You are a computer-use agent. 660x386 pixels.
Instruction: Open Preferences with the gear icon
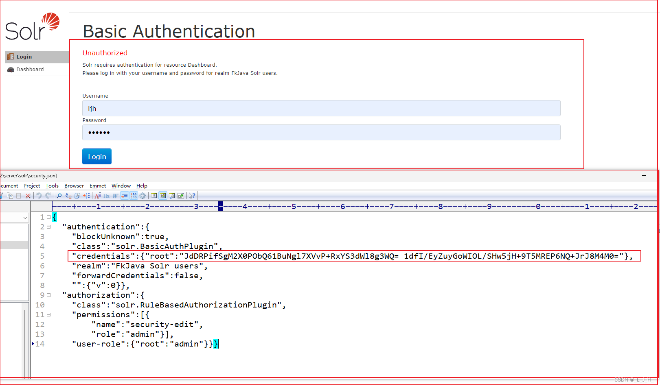tap(143, 196)
